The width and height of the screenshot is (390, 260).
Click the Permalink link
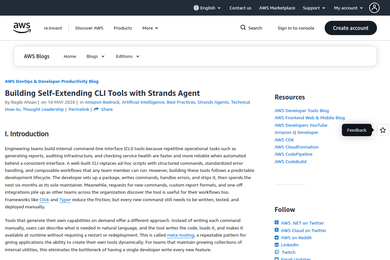(79, 109)
